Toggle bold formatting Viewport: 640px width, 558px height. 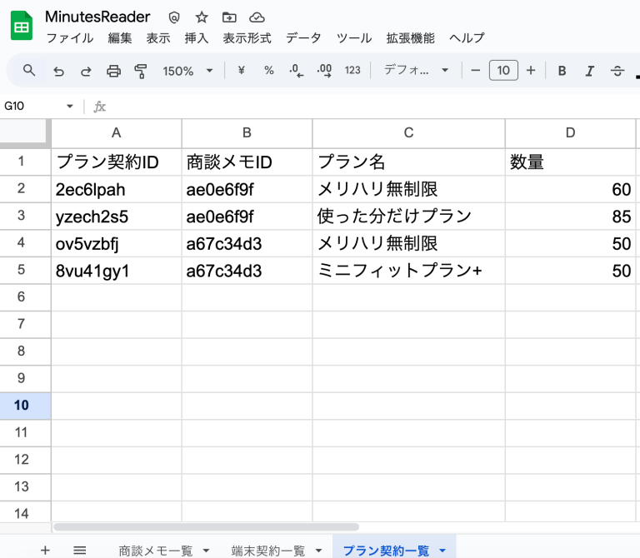click(x=562, y=71)
